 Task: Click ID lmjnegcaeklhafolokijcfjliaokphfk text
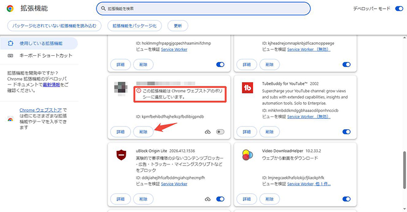click(x=293, y=178)
